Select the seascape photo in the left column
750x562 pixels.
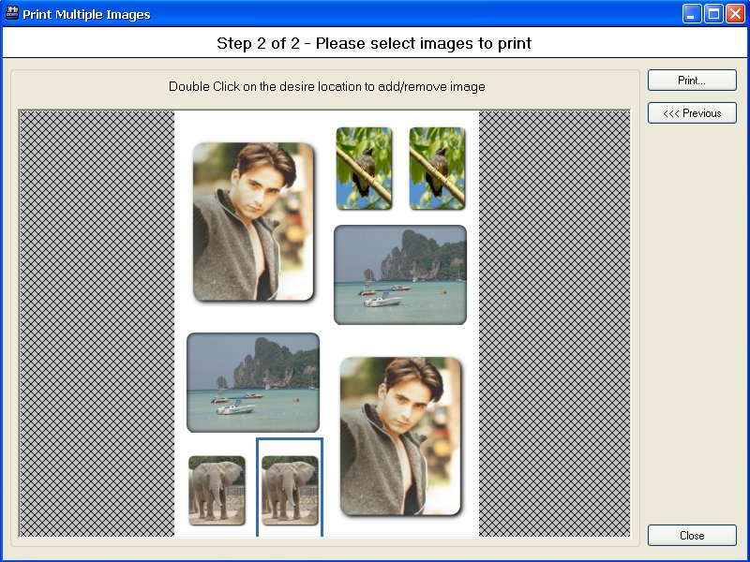tap(253, 382)
